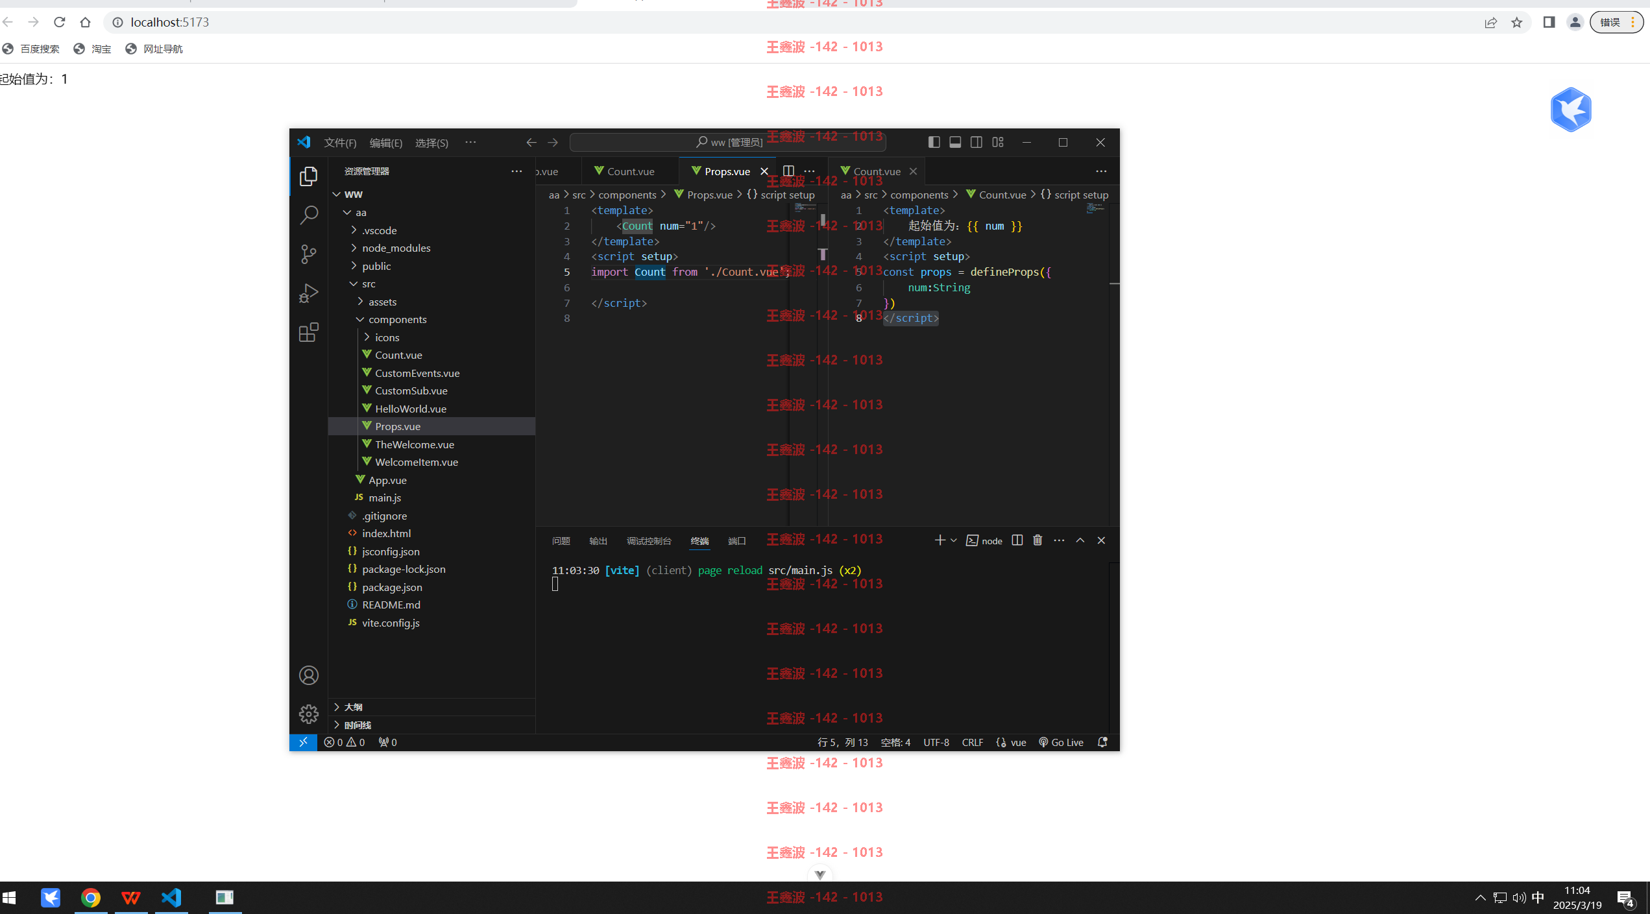Viewport: 1650px width, 914px height.
Task: Close the Props.vue tab
Action: pyautogui.click(x=764, y=171)
